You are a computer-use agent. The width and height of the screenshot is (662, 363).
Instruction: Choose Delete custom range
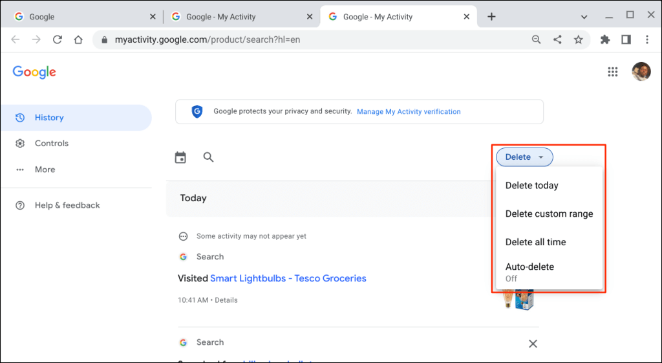549,214
